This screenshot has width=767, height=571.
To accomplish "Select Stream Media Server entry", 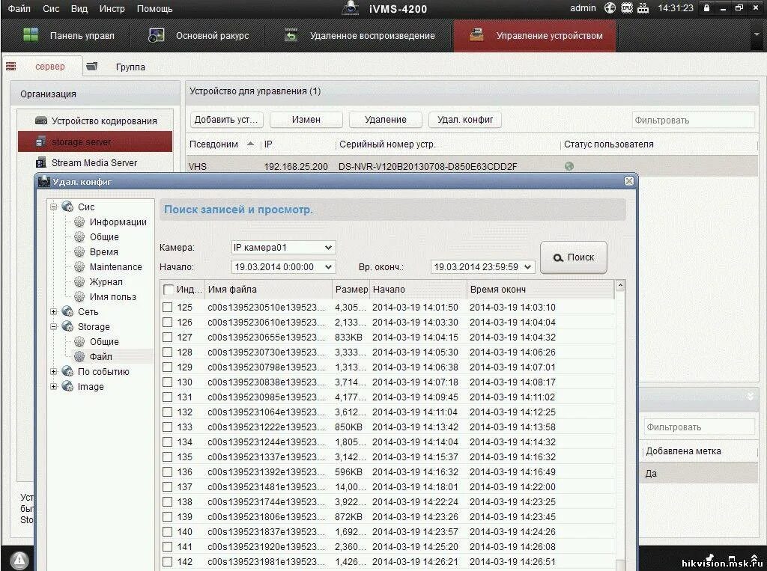I will click(95, 163).
